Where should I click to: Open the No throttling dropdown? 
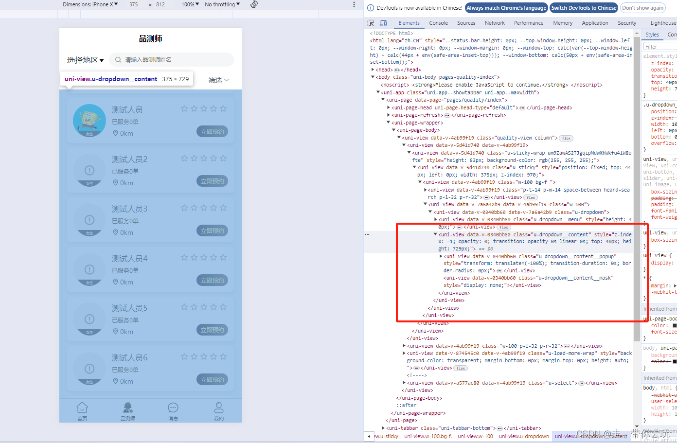[219, 4]
